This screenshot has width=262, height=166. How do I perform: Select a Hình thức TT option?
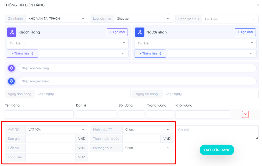(x=147, y=130)
